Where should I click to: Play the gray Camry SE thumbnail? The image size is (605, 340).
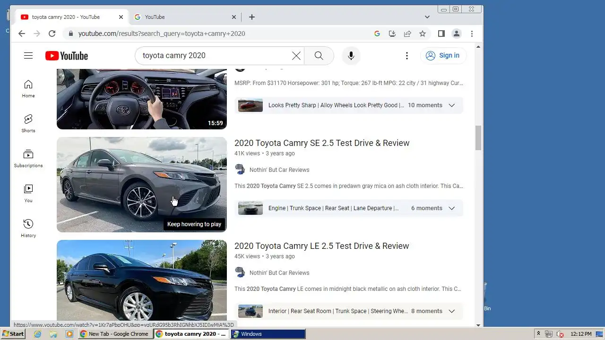point(142,185)
